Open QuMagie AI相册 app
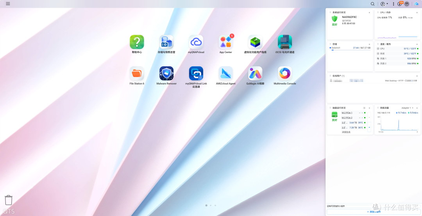The height and width of the screenshot is (216, 422). click(255, 76)
